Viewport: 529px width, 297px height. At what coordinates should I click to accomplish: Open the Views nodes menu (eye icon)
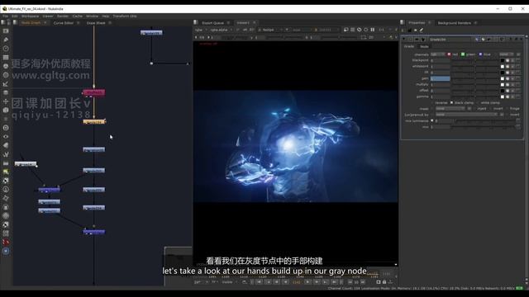(6, 136)
